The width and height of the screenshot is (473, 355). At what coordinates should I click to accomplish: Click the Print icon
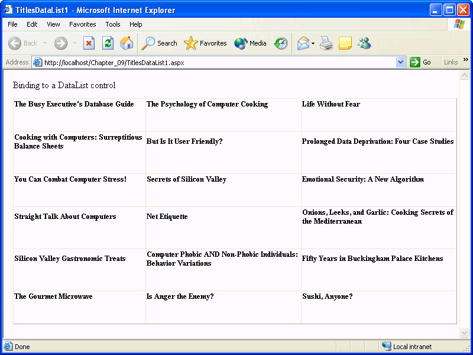click(327, 43)
